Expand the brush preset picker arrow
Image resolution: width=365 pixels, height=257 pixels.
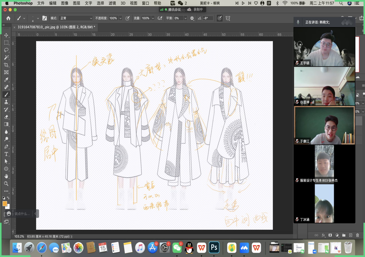[38, 18]
